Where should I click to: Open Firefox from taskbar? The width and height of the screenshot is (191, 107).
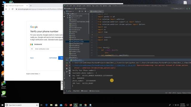click(71, 105)
